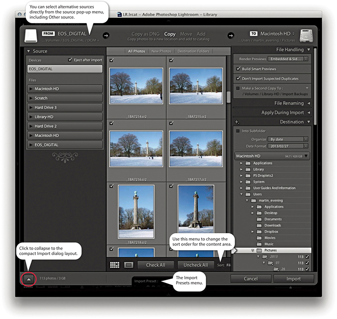This screenshot has height=319, width=337.
Task: Choose Add import method
Action: click(x=201, y=34)
